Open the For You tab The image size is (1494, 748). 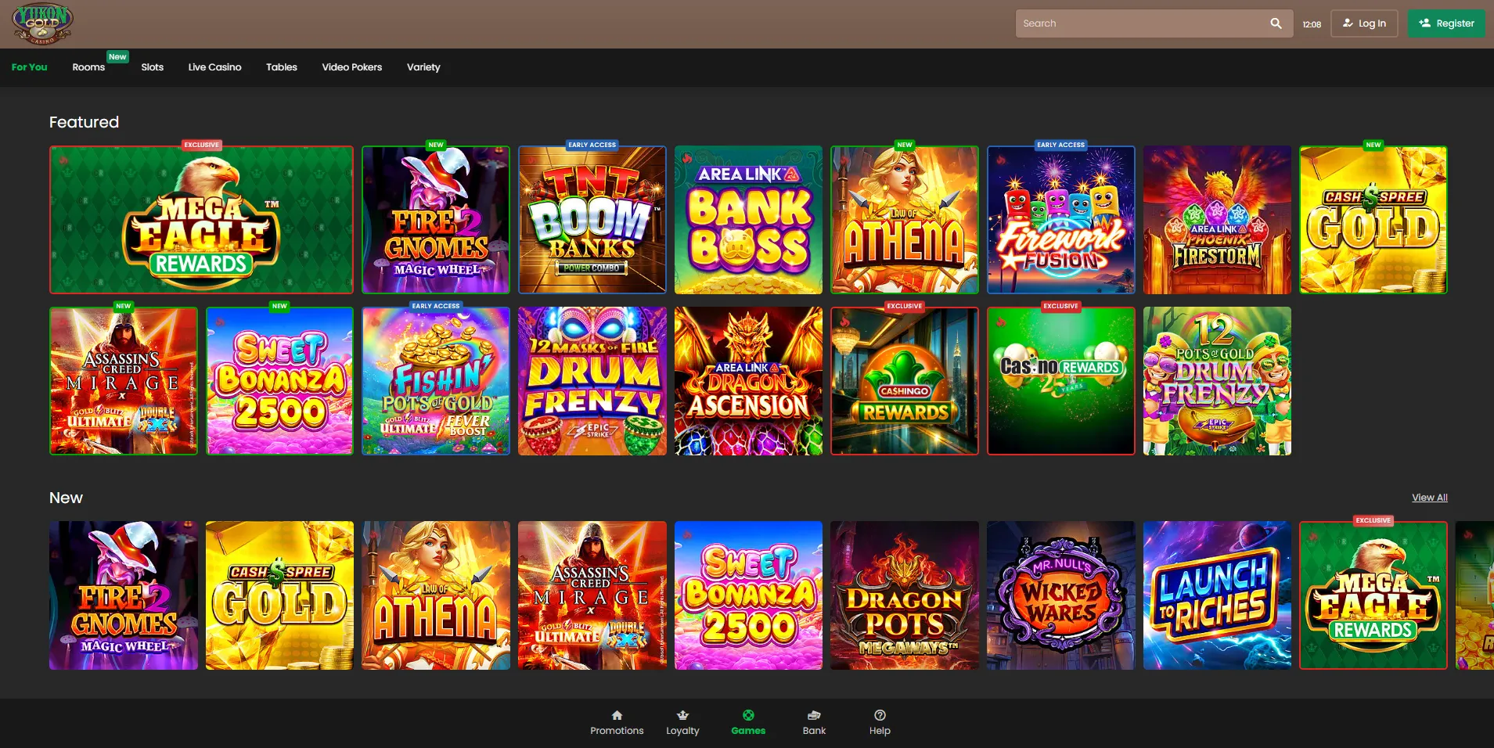point(30,67)
